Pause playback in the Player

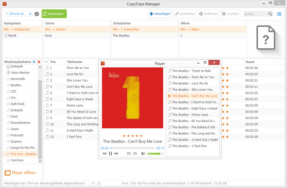(x=110, y=154)
